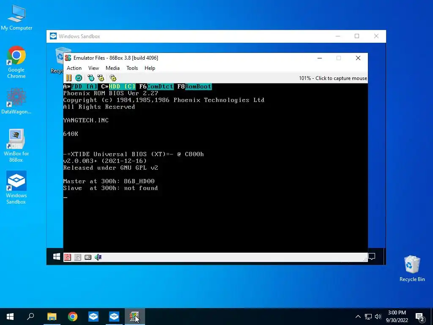Switch to first Windows Sandbox taskbar item
This screenshot has width=433, height=325.
93,317
